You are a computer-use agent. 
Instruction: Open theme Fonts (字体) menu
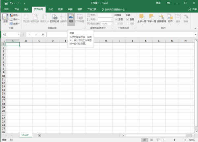click(15, 19)
